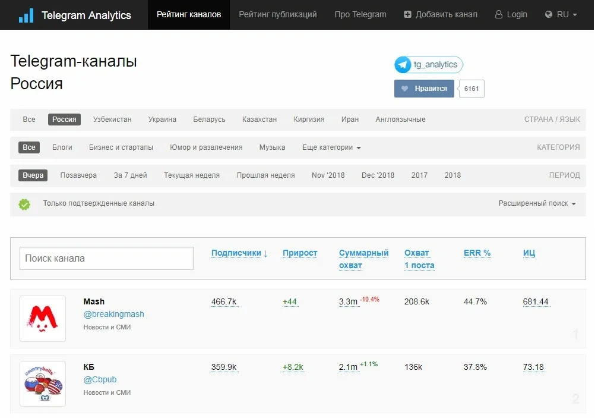Click Mash citation index 681.44

click(536, 301)
